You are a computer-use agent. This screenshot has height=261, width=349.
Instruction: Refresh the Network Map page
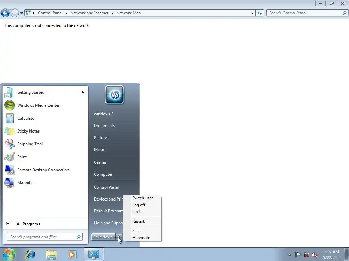point(260,13)
